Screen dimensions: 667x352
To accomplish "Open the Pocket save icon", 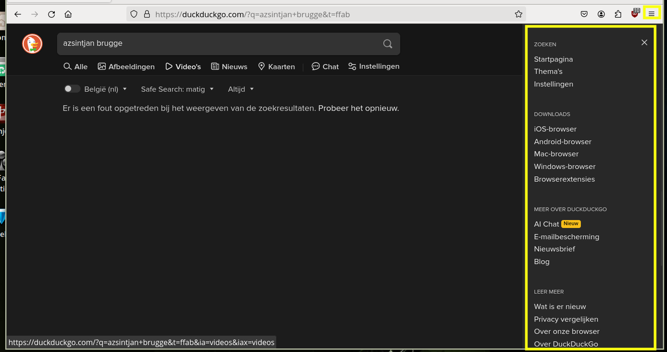I will tap(585, 14).
